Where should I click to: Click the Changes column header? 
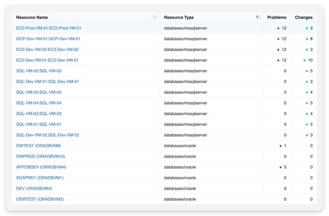click(304, 17)
